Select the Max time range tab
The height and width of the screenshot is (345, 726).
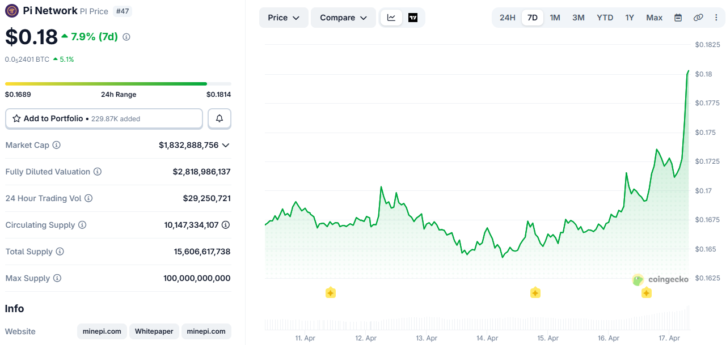(654, 18)
